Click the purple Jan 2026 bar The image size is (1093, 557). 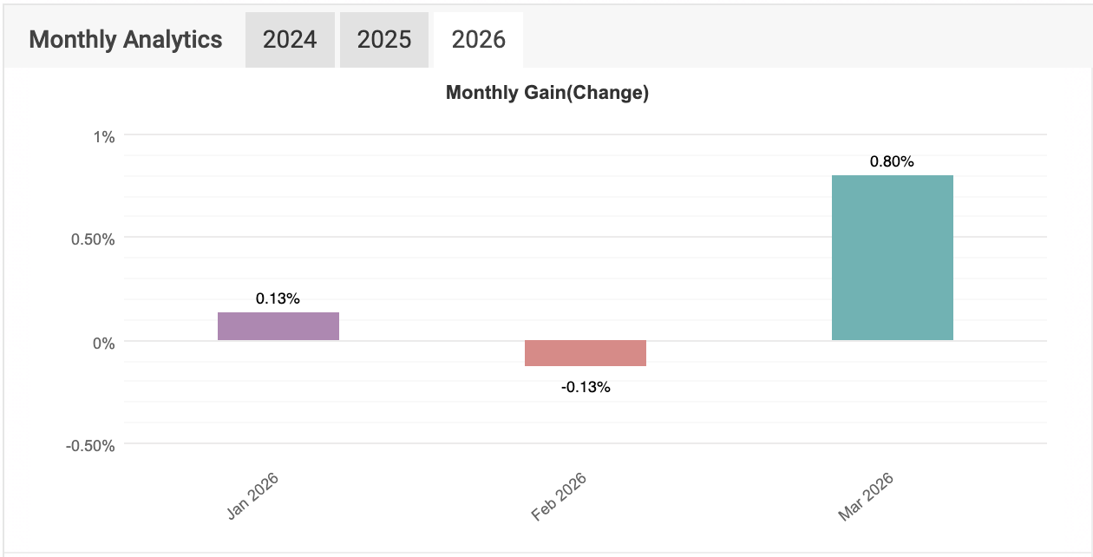click(x=278, y=326)
